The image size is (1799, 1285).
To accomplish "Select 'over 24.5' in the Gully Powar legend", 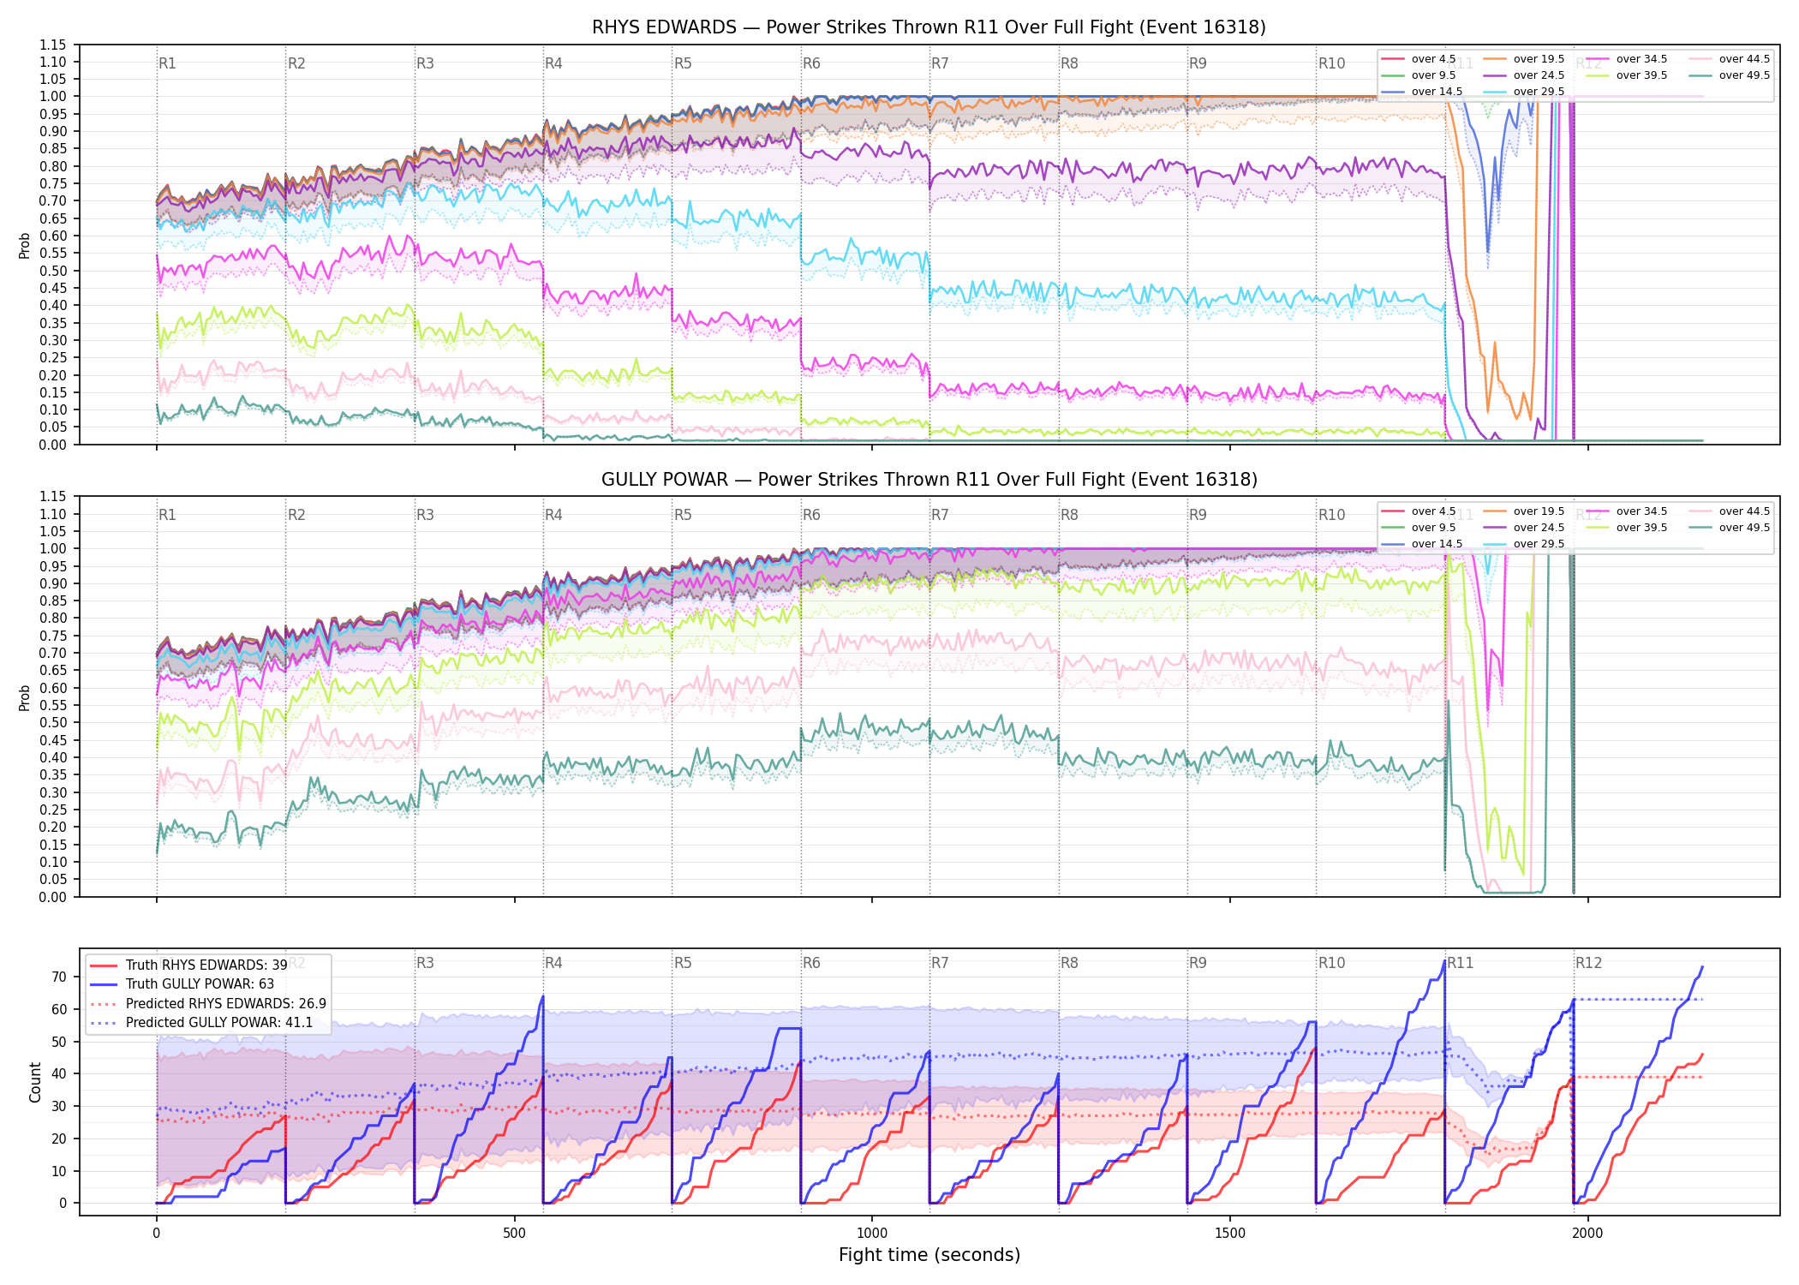I will 1524,528.
